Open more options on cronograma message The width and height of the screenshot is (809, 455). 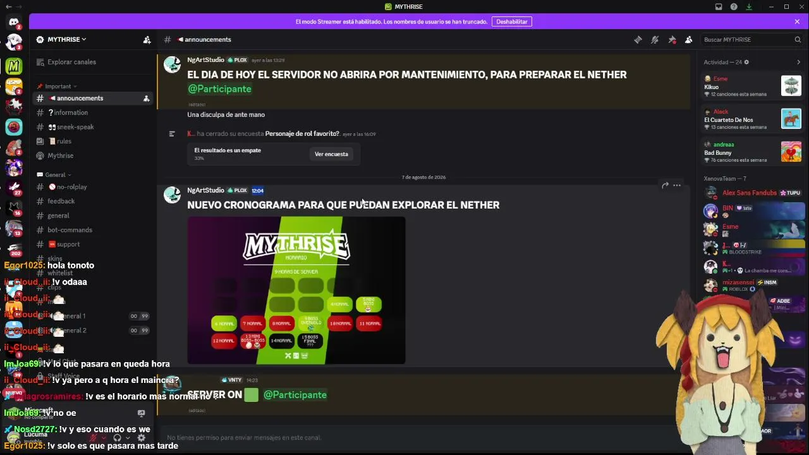(x=677, y=185)
